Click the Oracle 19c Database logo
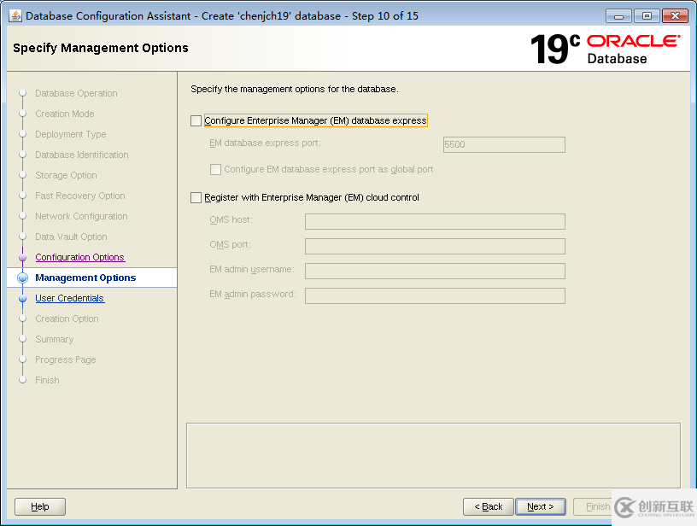The image size is (697, 526). (x=605, y=49)
